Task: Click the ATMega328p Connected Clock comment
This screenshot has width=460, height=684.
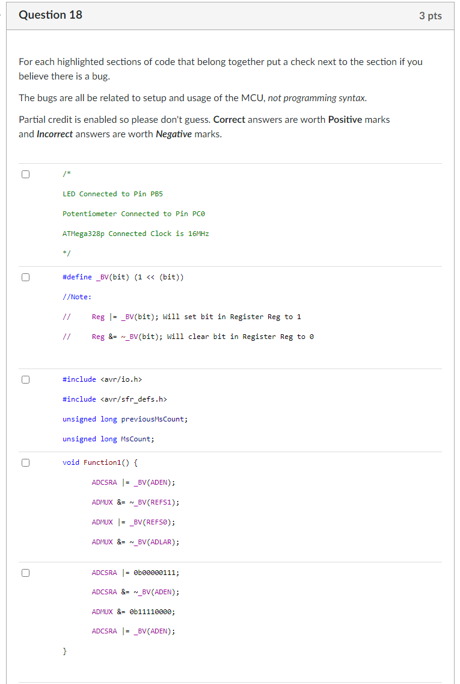Action: (134, 233)
